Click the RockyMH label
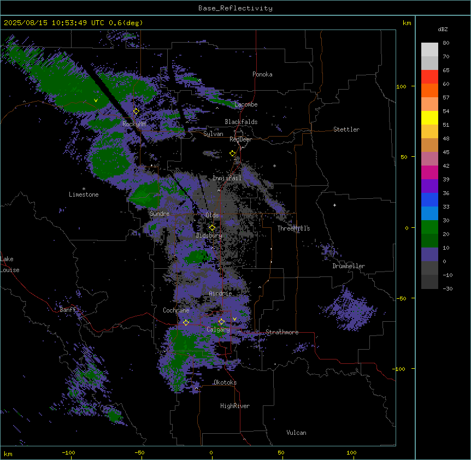 tap(134, 123)
